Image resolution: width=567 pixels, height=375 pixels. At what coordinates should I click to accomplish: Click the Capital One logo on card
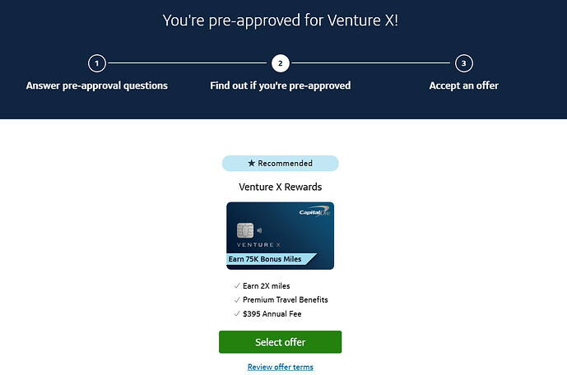pos(314,211)
